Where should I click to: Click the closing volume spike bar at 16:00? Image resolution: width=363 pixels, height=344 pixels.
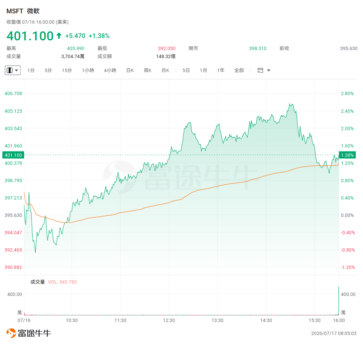click(339, 301)
